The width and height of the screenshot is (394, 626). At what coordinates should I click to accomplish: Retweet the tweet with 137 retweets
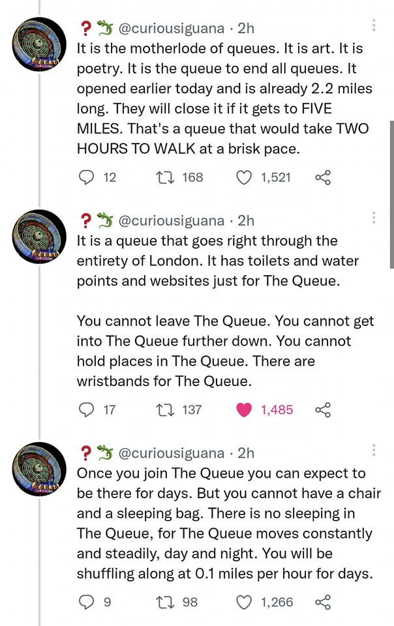point(164,410)
